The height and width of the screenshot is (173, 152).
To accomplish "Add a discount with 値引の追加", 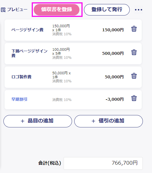I will click(109, 121).
